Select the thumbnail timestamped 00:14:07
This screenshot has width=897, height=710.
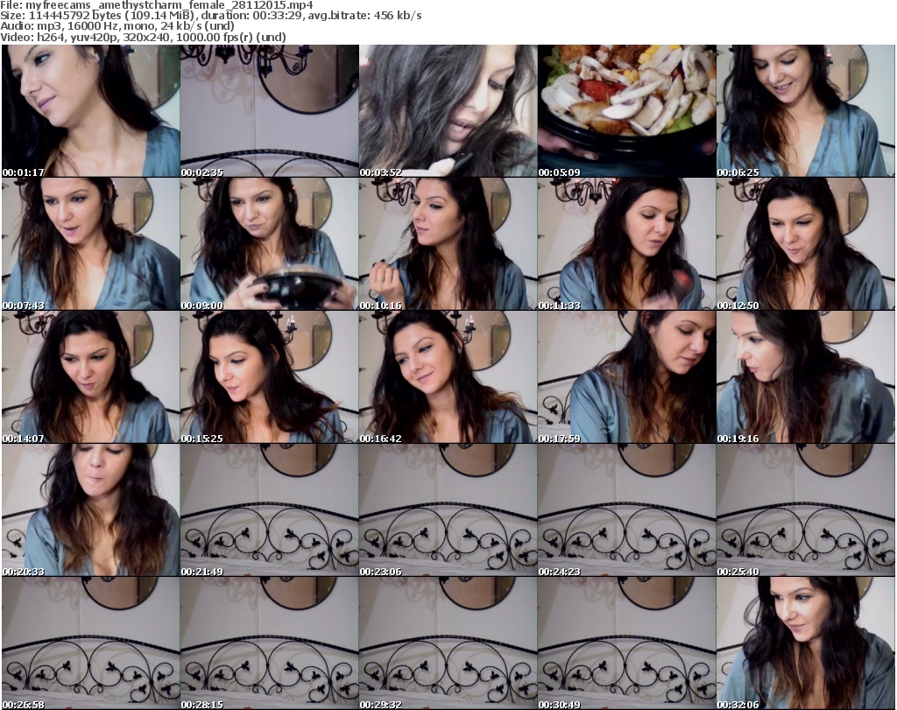(x=91, y=377)
